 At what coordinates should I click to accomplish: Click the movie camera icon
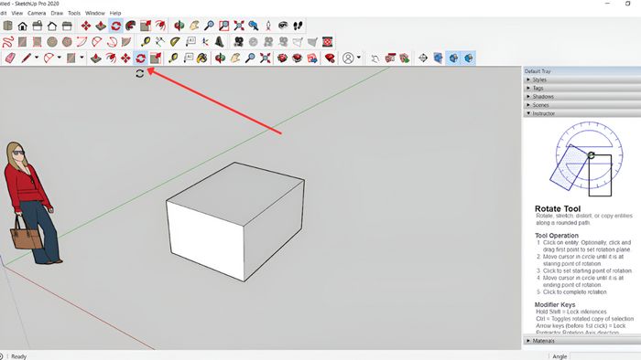coord(238,42)
